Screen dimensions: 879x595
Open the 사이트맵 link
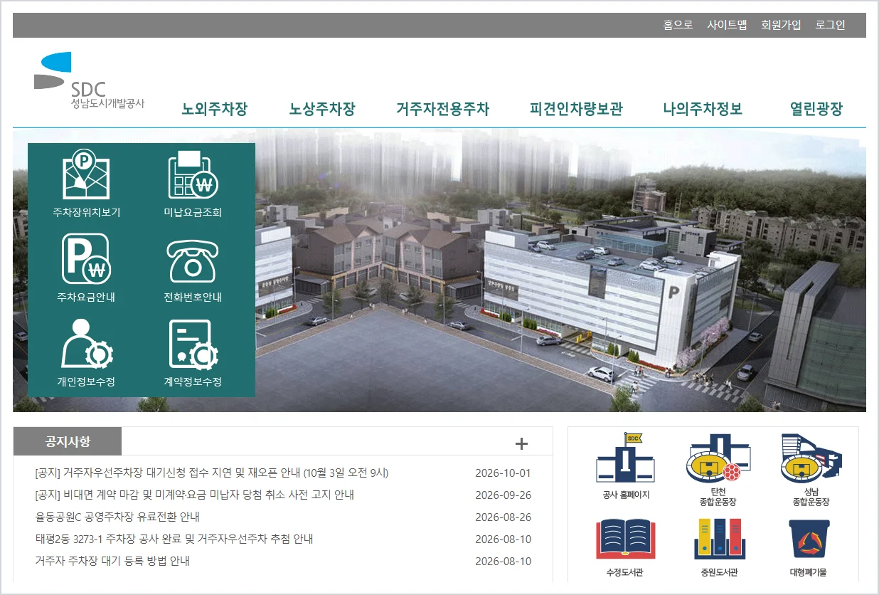727,25
